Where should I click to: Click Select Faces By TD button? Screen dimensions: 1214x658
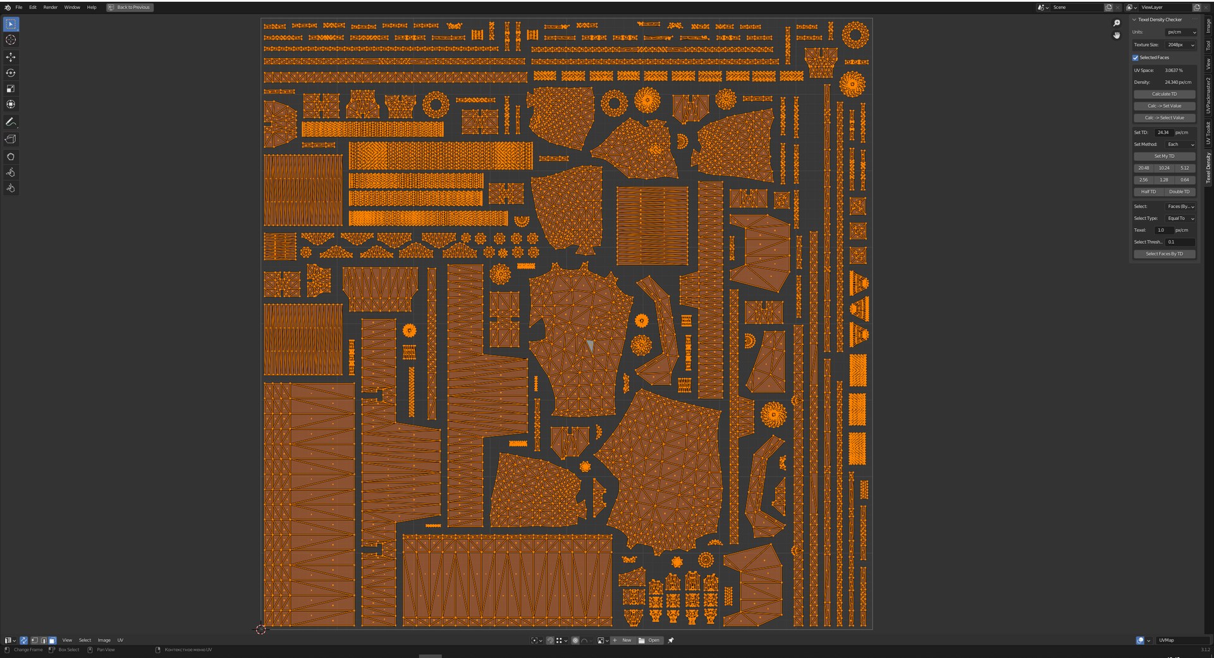(x=1164, y=254)
